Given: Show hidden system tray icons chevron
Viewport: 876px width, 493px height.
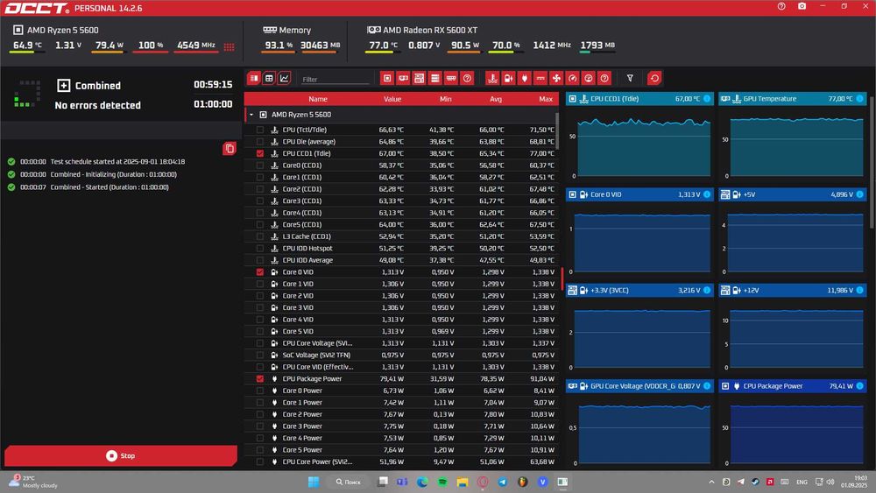Looking at the screenshot, I should pyautogui.click(x=711, y=482).
